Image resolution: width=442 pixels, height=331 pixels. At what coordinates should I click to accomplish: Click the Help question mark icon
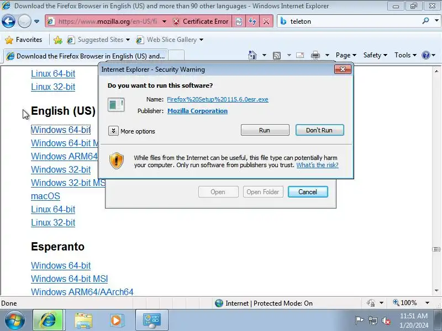tap(425, 55)
